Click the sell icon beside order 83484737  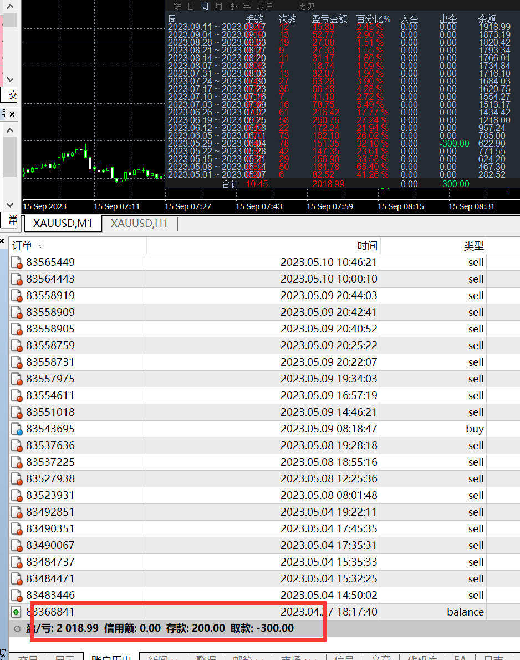click(17, 562)
